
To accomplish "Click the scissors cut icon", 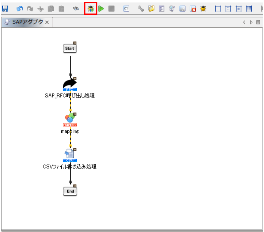I will (41, 9).
